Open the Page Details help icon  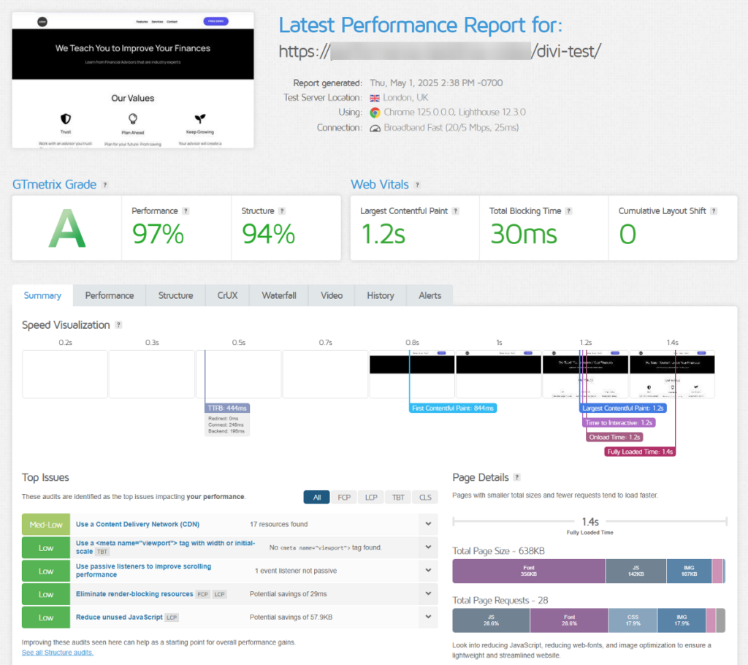(517, 477)
